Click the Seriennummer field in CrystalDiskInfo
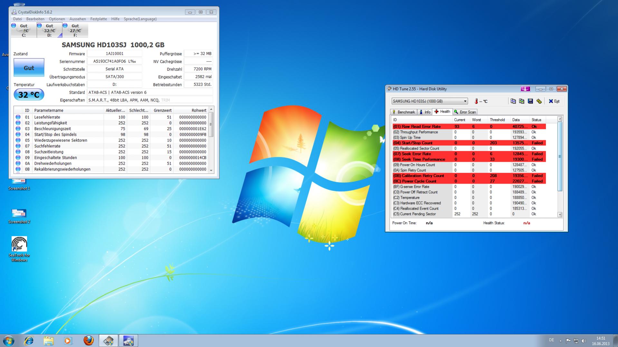 click(x=114, y=61)
